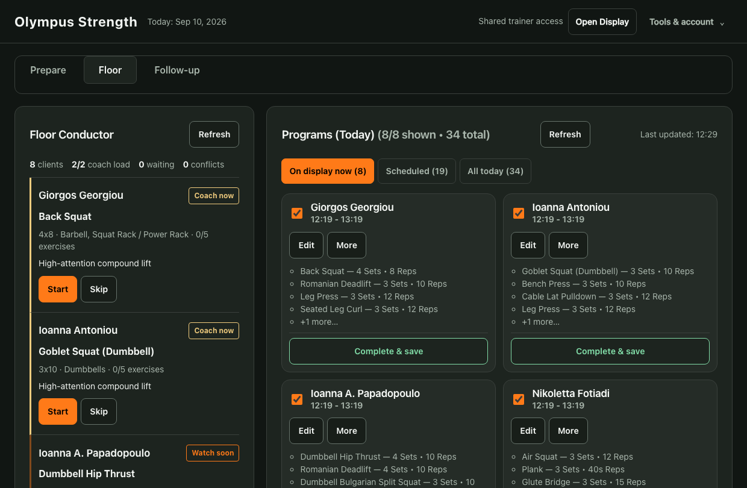
Task: Refresh the Floor Conductor panel
Action: [214, 134]
